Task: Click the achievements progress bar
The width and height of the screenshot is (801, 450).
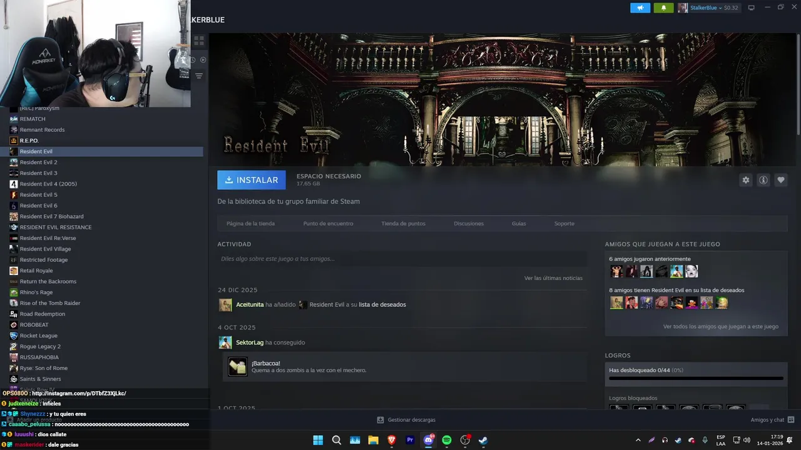Action: (x=696, y=378)
